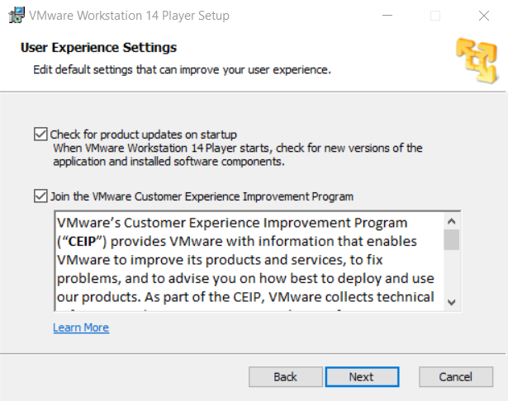Click the VMware Workstation 14 Player Setup title

point(129,16)
